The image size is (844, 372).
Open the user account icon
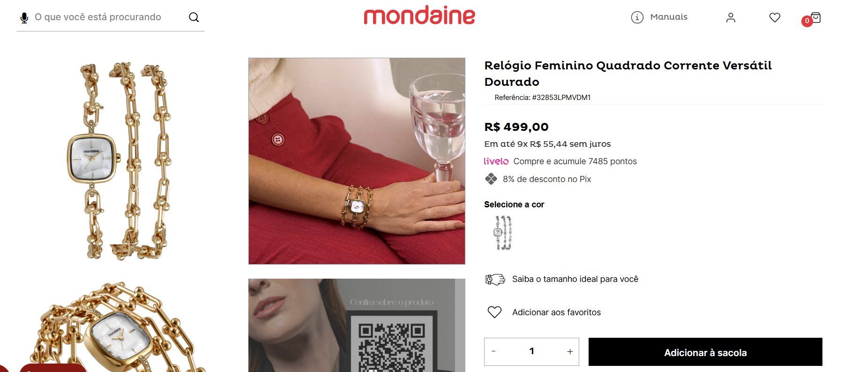pos(731,18)
